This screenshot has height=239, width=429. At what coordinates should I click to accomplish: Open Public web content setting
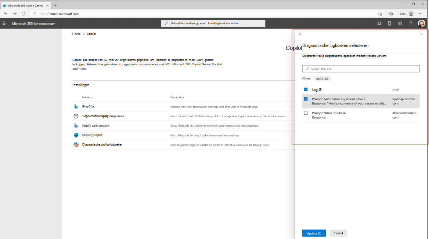tap(96, 126)
